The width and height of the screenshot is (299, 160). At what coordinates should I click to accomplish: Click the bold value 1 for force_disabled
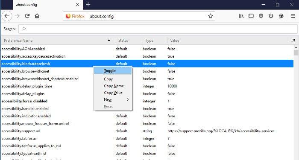pos(169,101)
